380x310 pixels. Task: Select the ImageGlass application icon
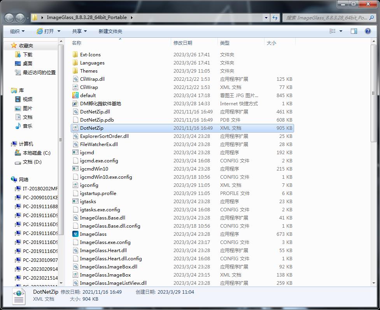[x=75, y=234]
